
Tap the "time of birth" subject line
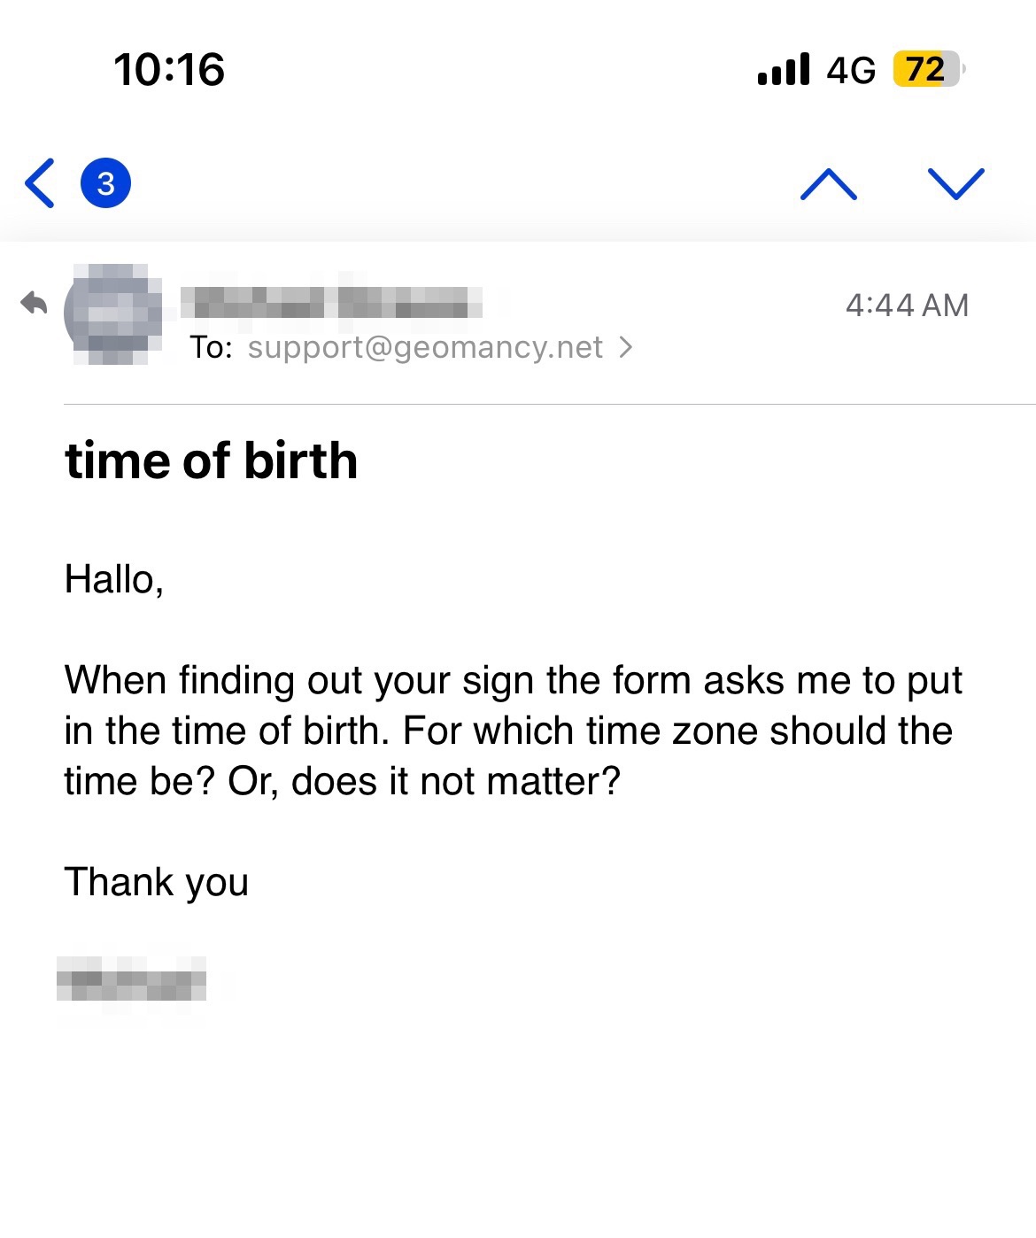tap(212, 461)
